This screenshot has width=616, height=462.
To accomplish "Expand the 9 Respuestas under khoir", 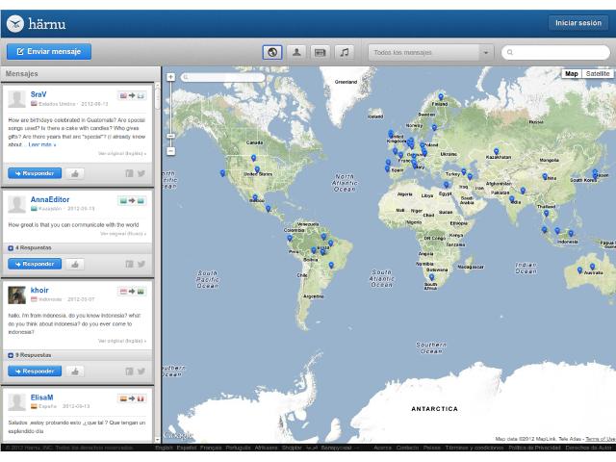I will pyautogui.click(x=33, y=354).
